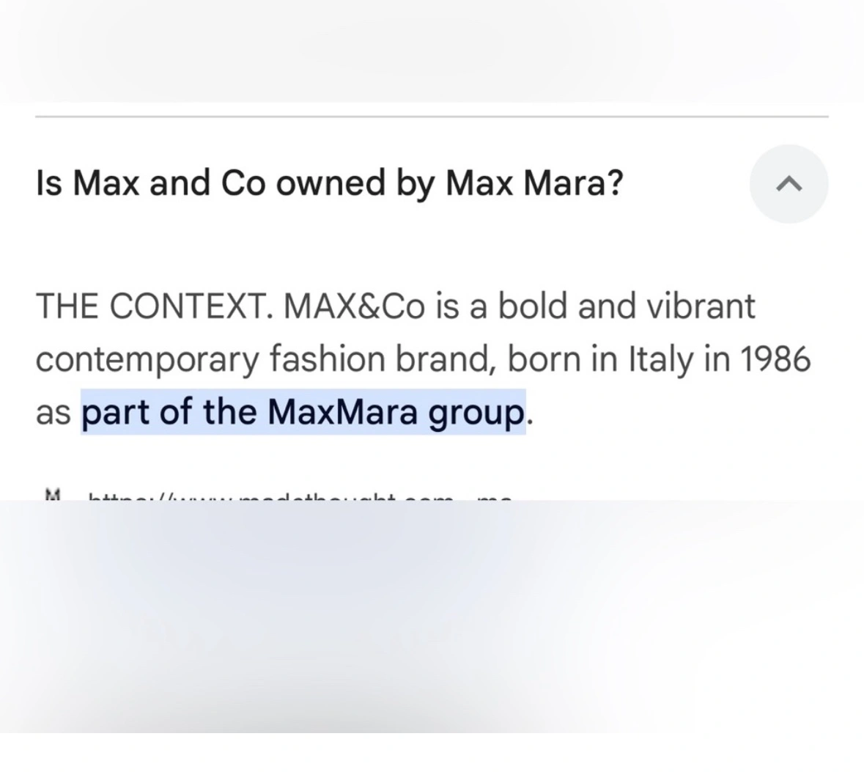Image resolution: width=864 pixels, height=772 pixels.
Task: Click the word 'as' before the highlighted phrase
Action: tap(53, 413)
